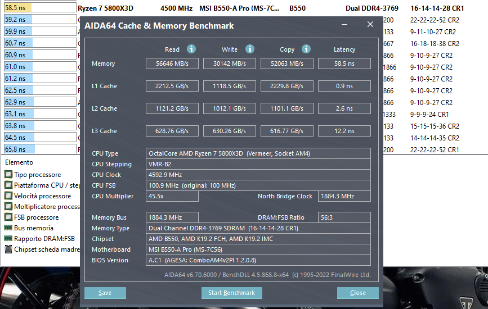Viewport: 488px width, 309px height.
Task: Select Memory Latency value 58.5 ns
Action: click(344, 63)
